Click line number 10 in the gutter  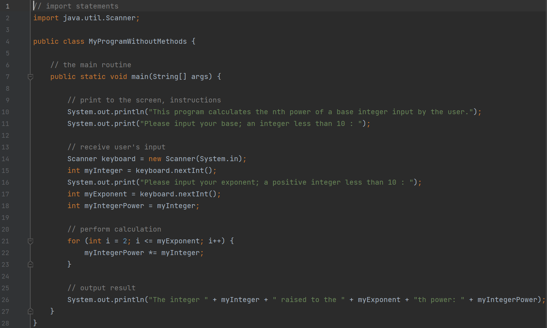[5, 112]
